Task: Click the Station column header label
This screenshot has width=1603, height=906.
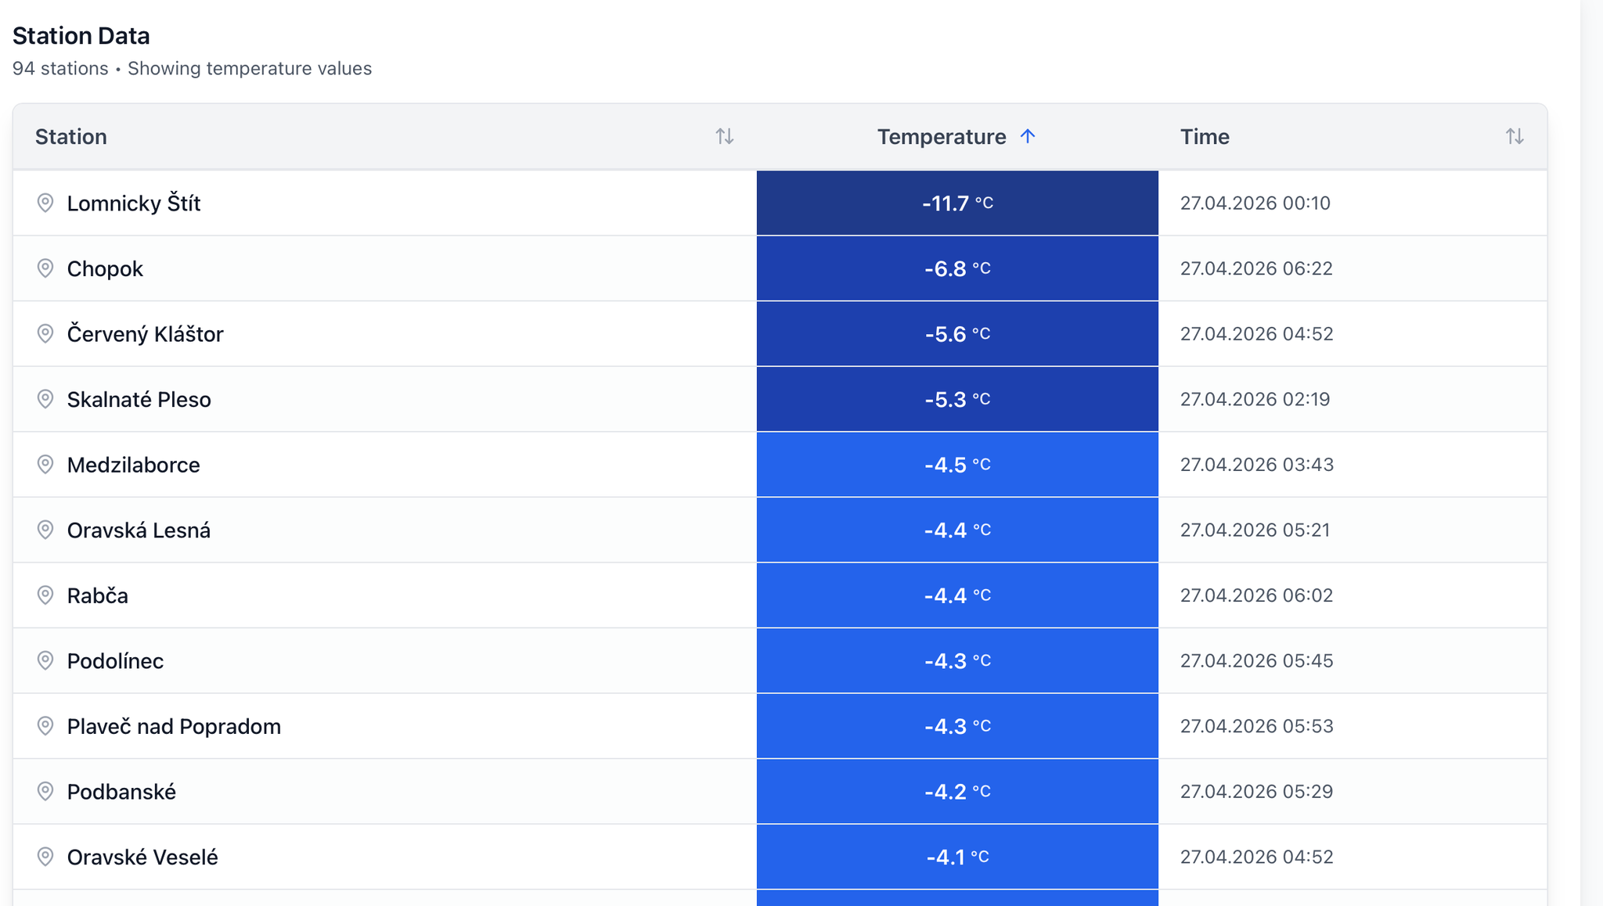Action: (x=71, y=137)
